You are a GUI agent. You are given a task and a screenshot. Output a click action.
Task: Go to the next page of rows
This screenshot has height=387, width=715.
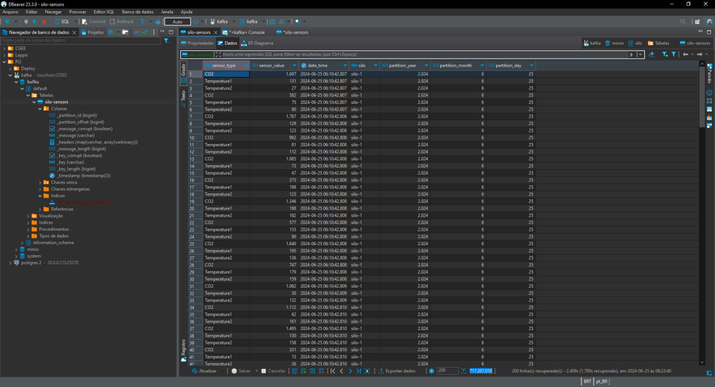coord(350,371)
